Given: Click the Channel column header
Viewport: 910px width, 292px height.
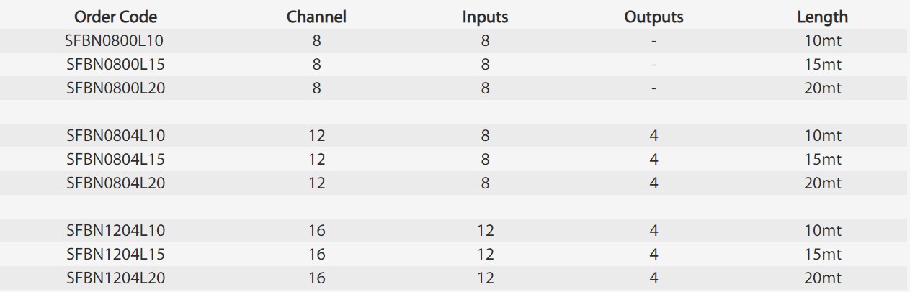Looking at the screenshot, I should click(x=316, y=17).
